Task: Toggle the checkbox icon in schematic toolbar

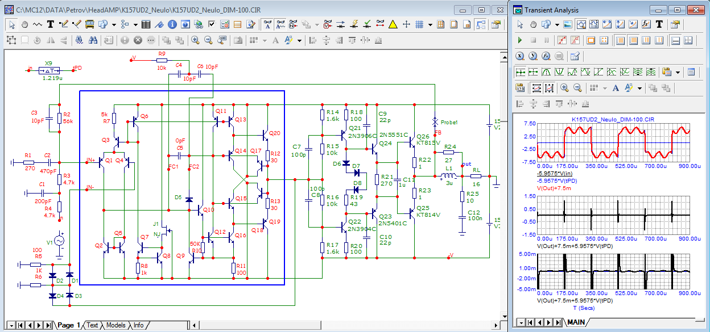Action: coord(212,24)
